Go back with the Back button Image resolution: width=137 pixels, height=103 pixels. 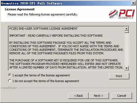coord(78,96)
